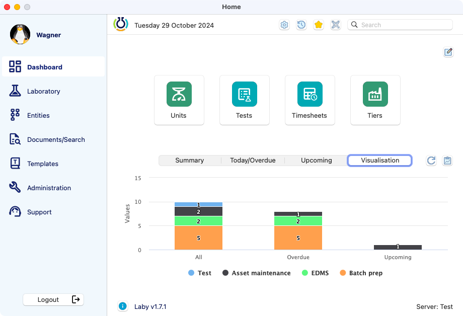The image size is (463, 316).
Task: Click the date Tuesday 29 October 2024
Action: coord(174,25)
